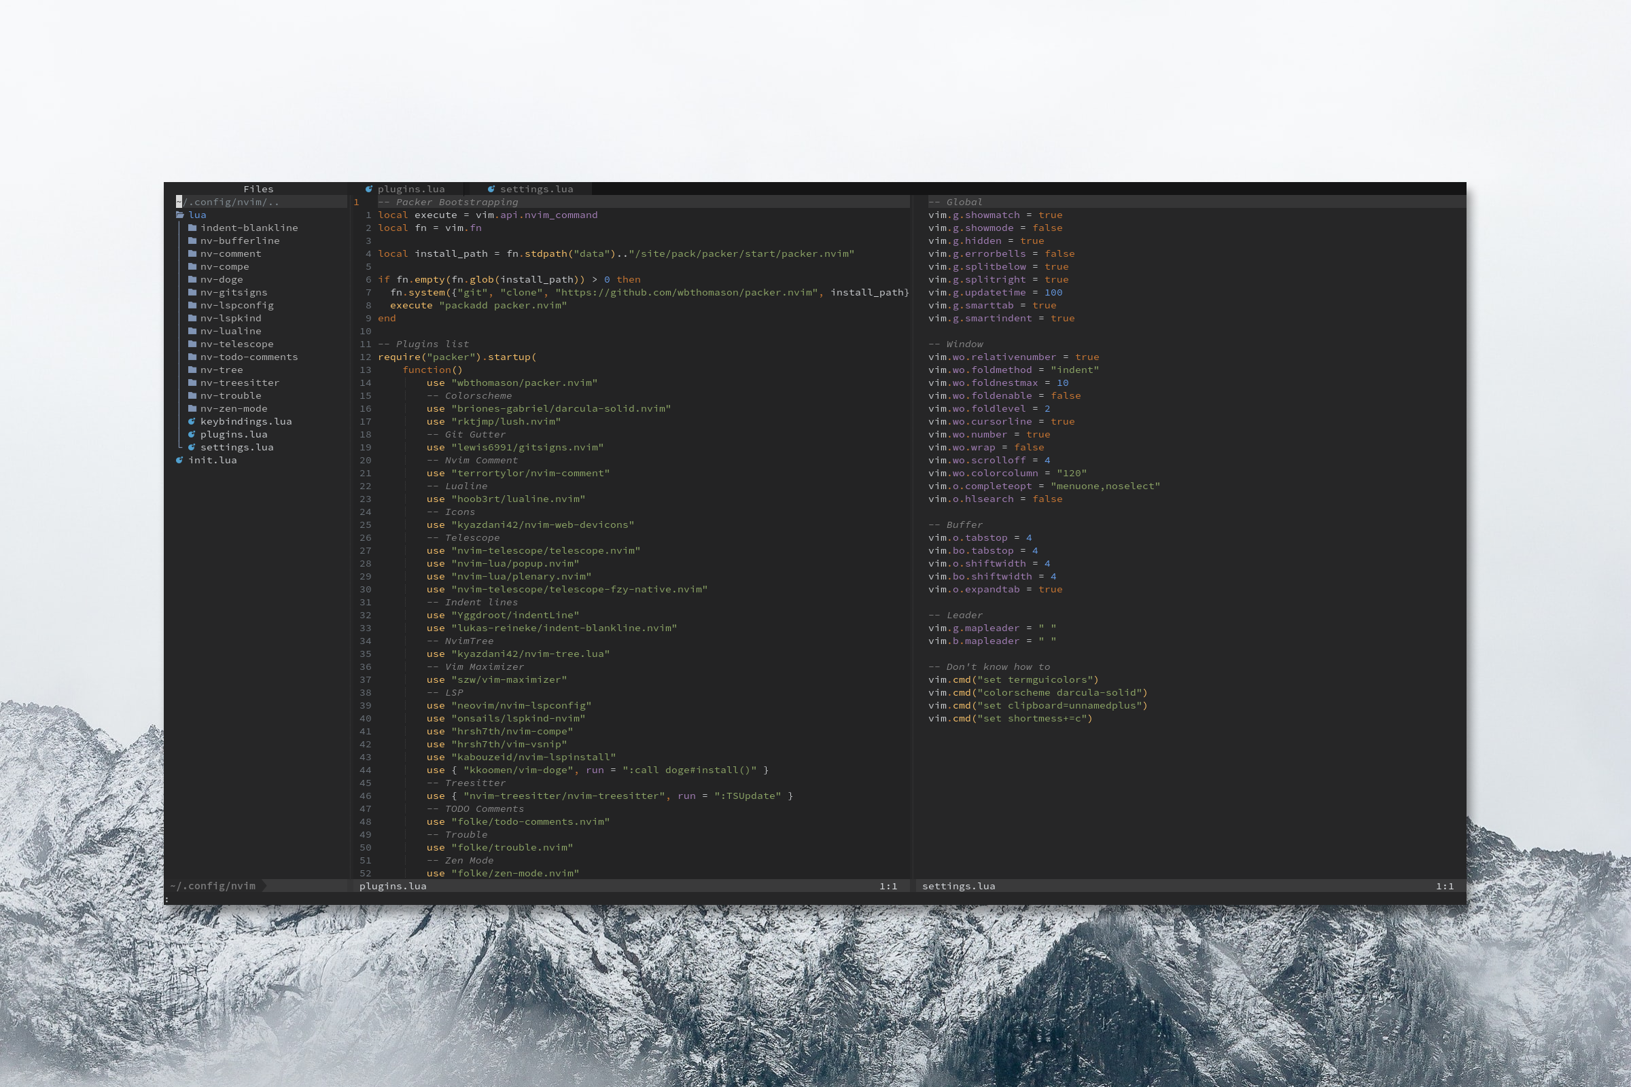This screenshot has height=1087, width=1631.
Task: Switch to the settings.lua buffer tab
Action: tap(536, 190)
